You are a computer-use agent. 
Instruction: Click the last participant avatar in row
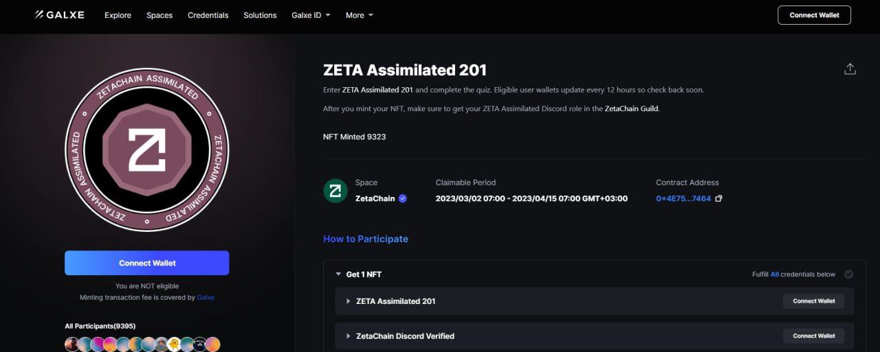(x=213, y=344)
